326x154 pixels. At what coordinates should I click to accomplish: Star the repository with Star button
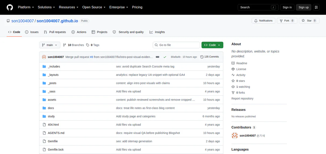(x=309, y=21)
